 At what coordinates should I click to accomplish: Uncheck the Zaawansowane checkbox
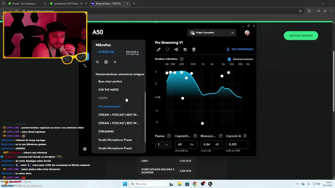point(229,59)
